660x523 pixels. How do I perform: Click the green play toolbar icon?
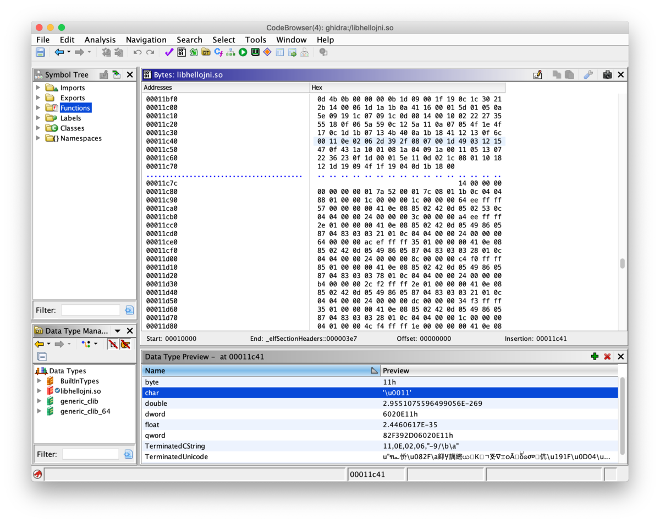(243, 52)
